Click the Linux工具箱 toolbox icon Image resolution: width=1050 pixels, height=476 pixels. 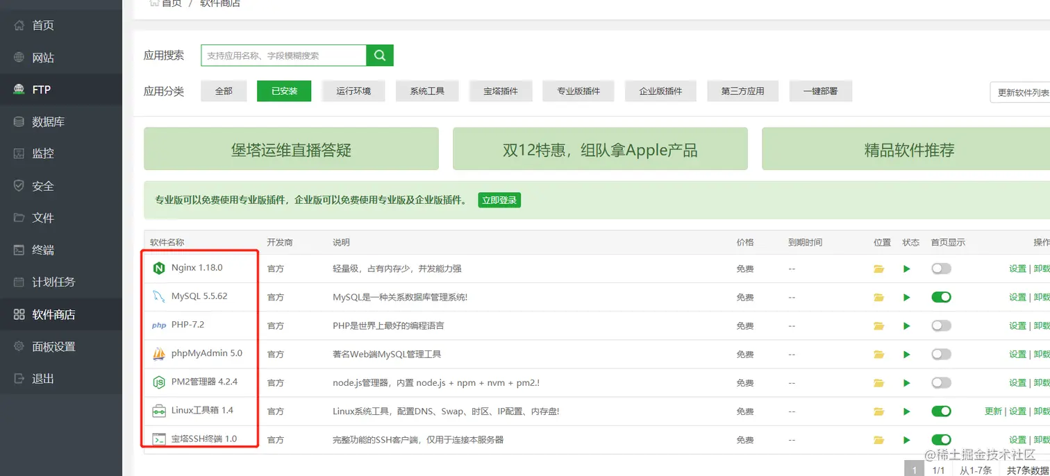159,411
